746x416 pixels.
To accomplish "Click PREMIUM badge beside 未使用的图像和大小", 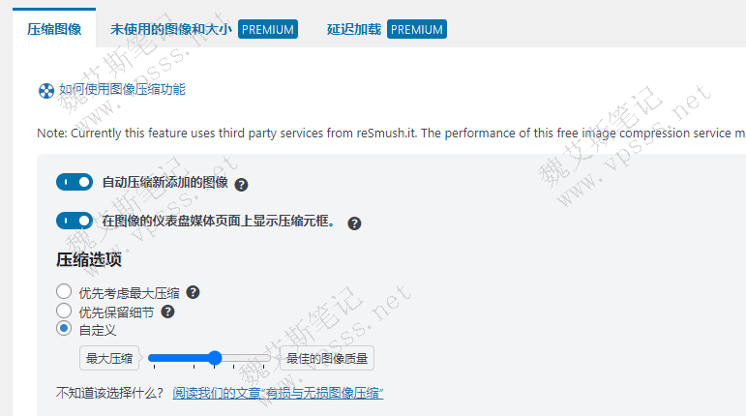I will [267, 29].
